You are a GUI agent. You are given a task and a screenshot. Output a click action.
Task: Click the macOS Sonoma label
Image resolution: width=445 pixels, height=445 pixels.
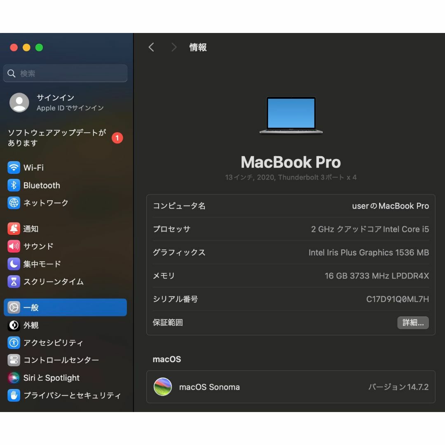click(x=209, y=387)
